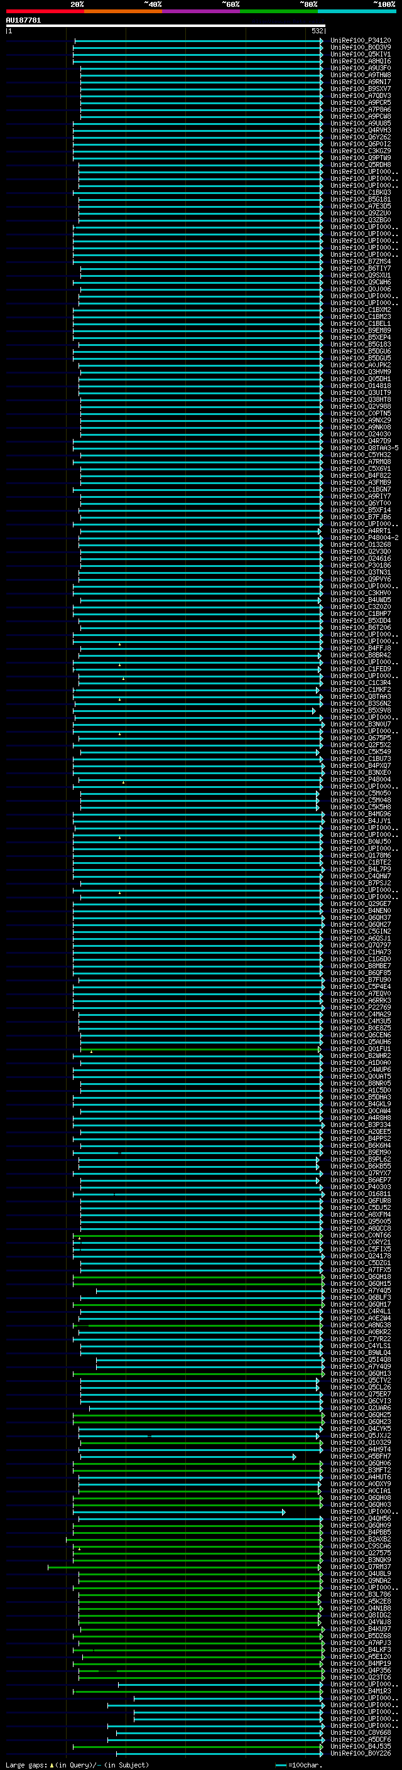This screenshot has width=402, height=1770.
Task: Click the UniRef100_B4PXQ7 entry
Action: tap(361, 765)
